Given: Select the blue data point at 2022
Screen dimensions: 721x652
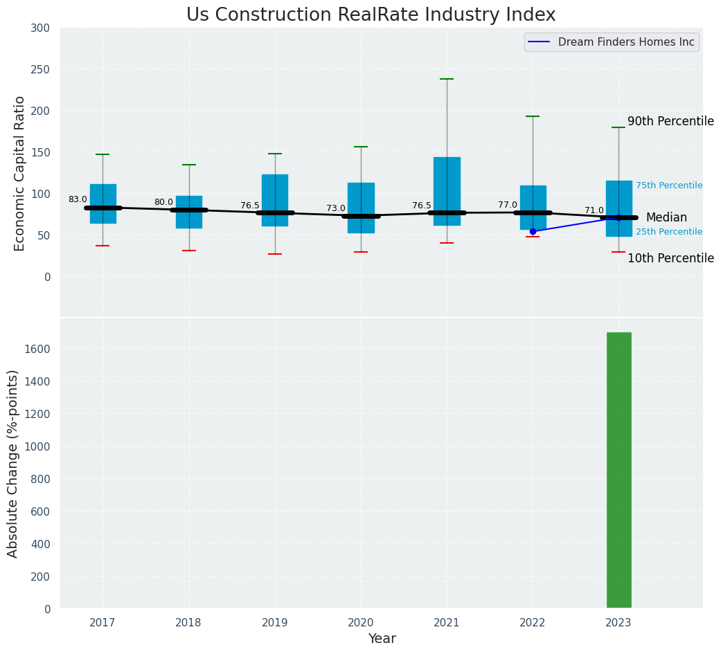Looking at the screenshot, I should tap(533, 231).
